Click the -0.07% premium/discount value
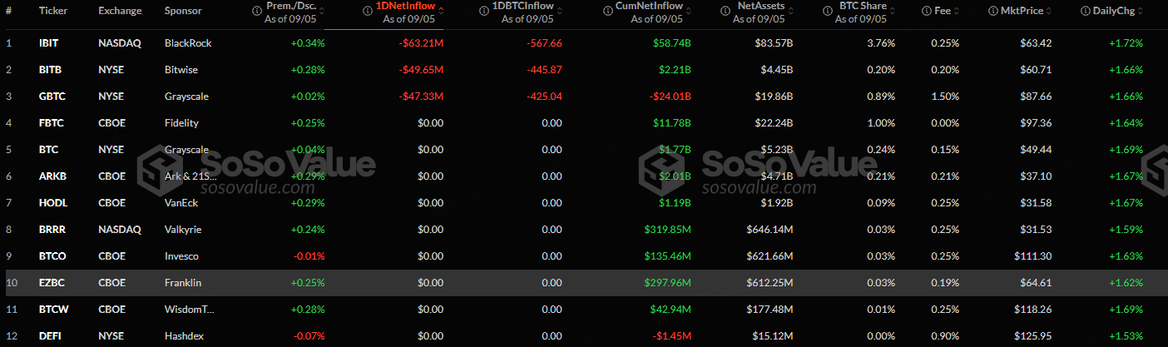 [x=309, y=335]
